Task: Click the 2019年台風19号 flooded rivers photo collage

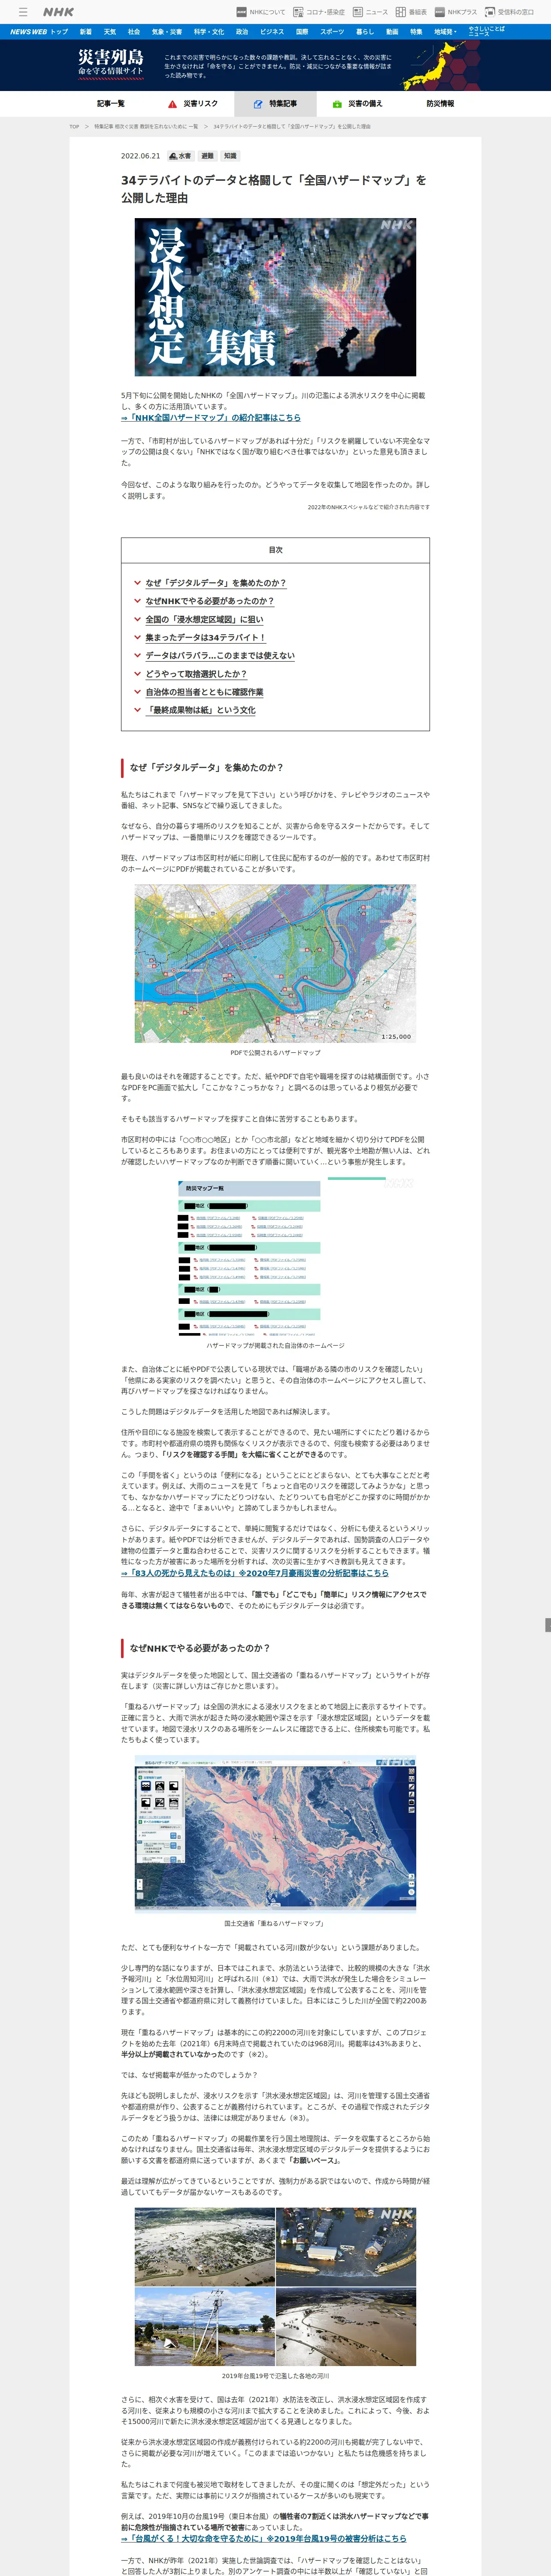Action: point(275,2287)
